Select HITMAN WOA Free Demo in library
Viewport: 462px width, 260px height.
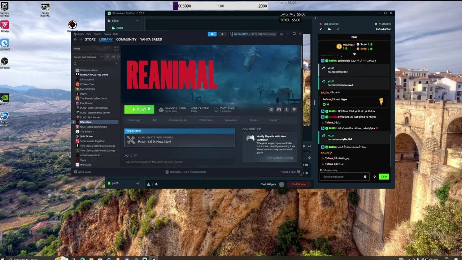pyautogui.click(x=94, y=75)
